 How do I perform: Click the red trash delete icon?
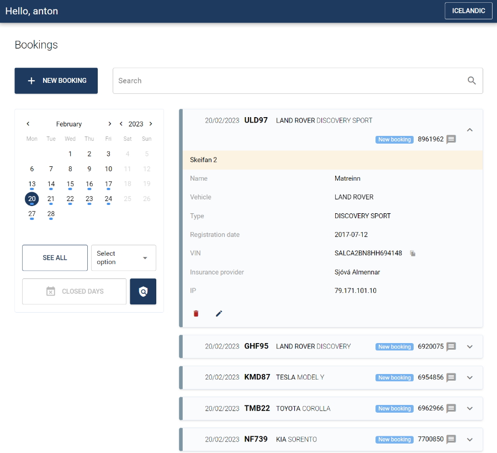[x=196, y=314]
